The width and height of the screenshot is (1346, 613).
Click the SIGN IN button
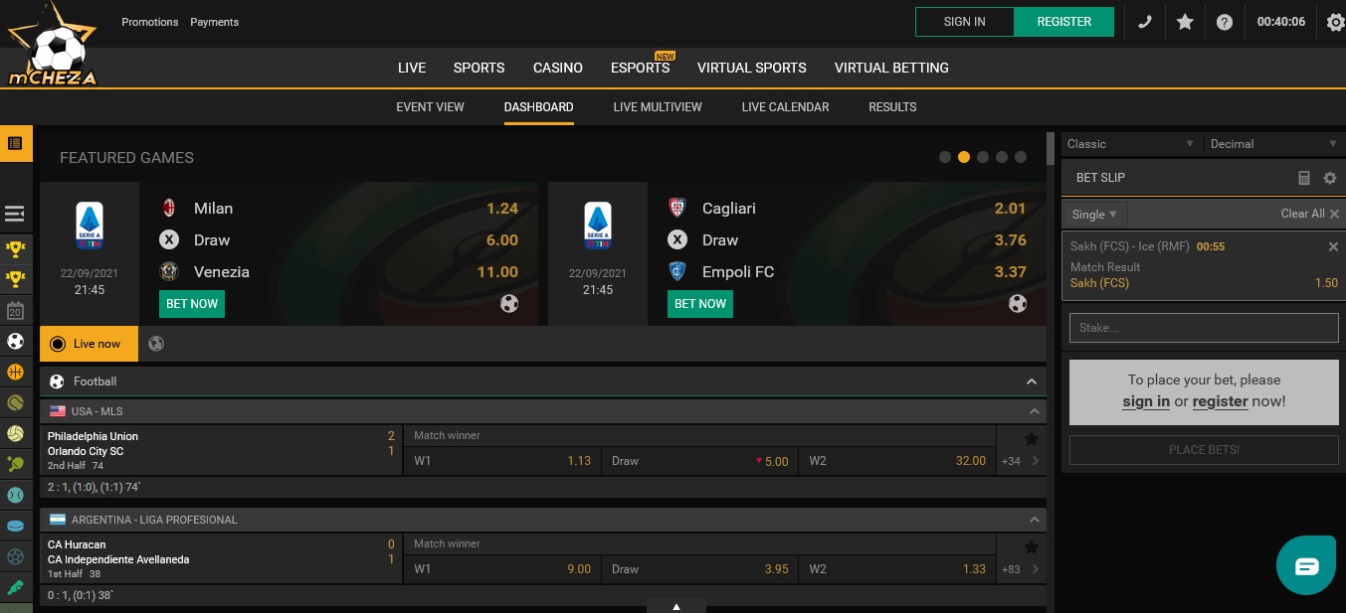tap(964, 22)
